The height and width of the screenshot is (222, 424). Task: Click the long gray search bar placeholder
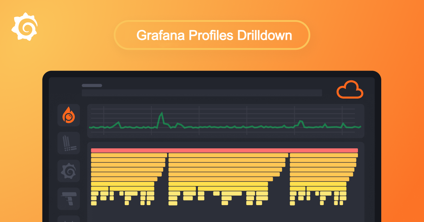click(202, 93)
